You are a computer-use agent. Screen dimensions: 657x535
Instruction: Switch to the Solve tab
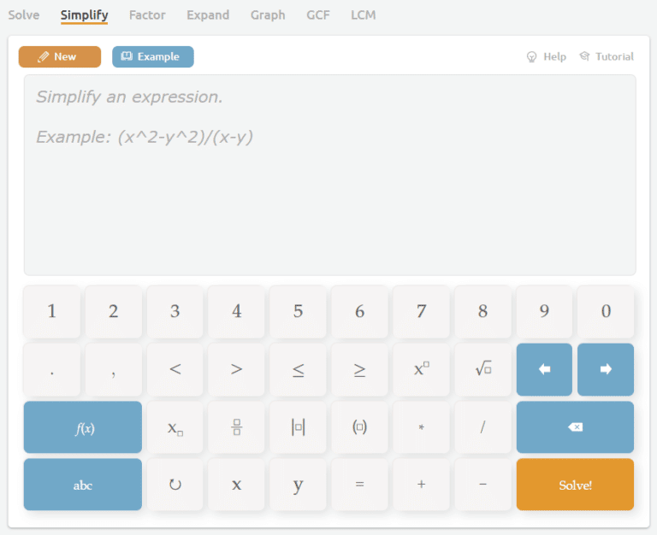[x=24, y=15]
